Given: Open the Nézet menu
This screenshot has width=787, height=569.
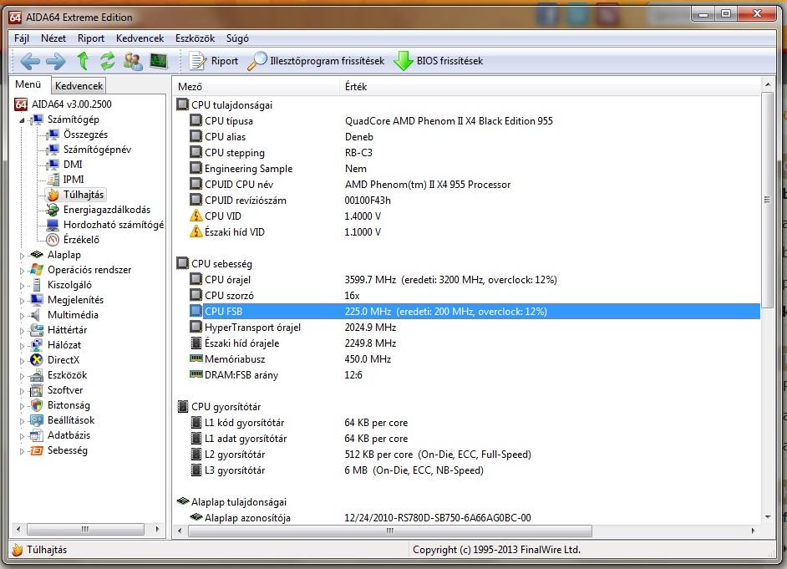Looking at the screenshot, I should pyautogui.click(x=53, y=38).
